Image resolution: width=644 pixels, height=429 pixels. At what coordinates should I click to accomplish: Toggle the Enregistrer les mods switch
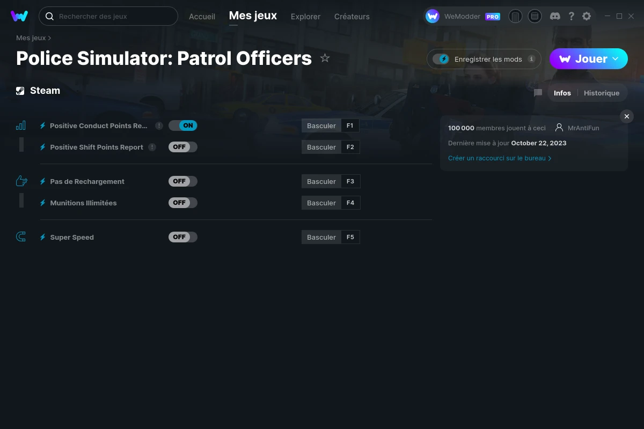(441, 59)
